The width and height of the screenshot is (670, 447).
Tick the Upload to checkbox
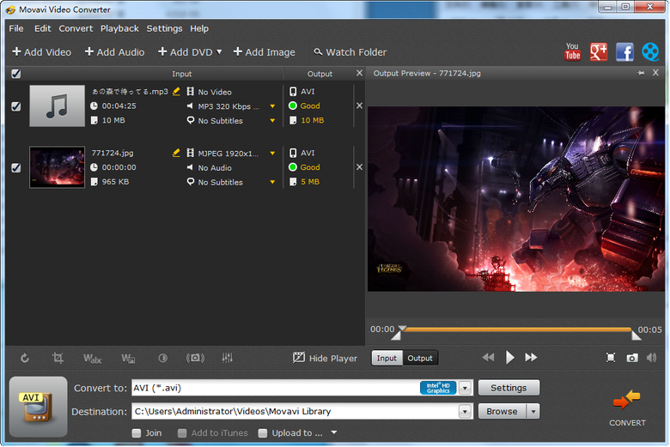pyautogui.click(x=263, y=433)
